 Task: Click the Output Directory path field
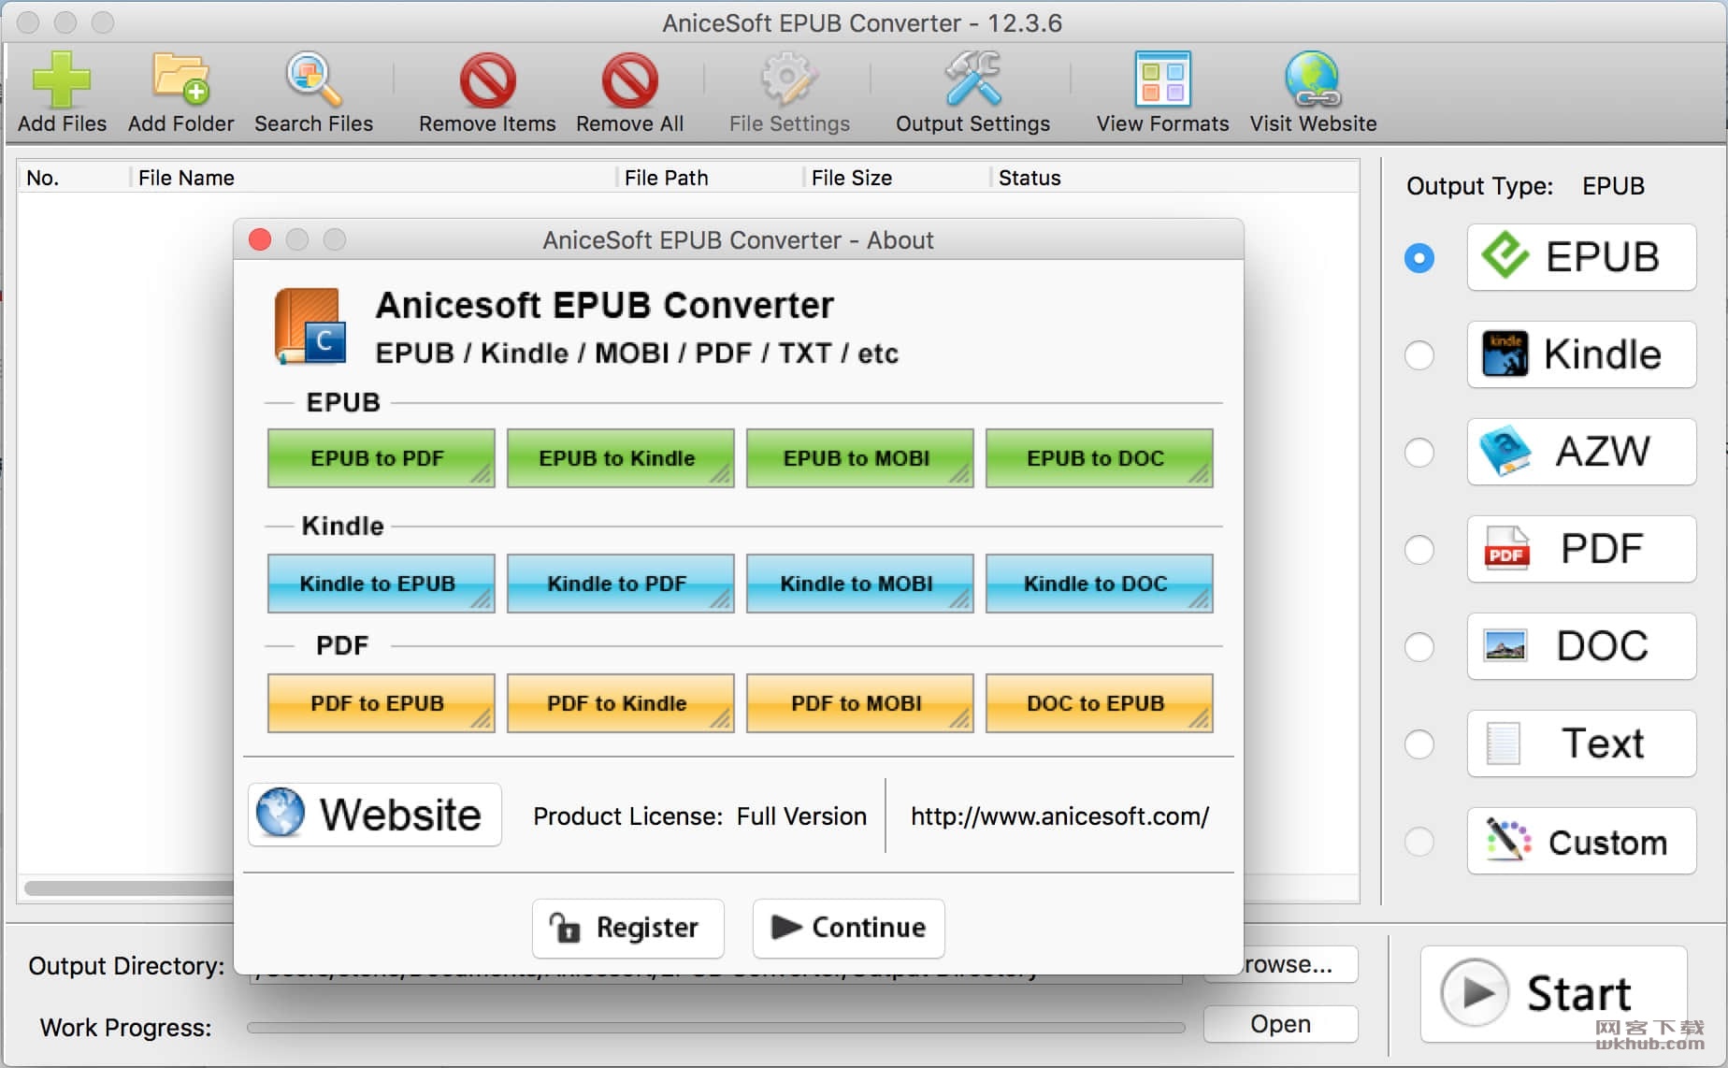tap(715, 978)
